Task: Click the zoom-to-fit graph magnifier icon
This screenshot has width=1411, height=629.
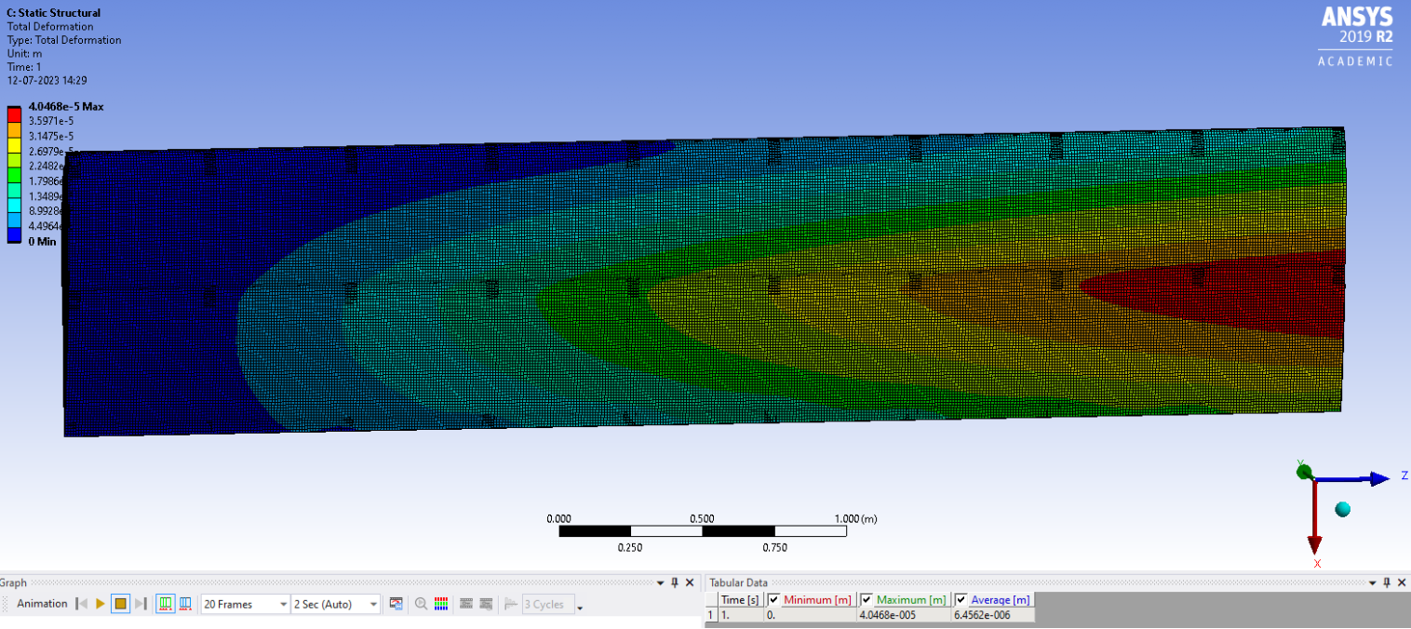Action: (x=421, y=604)
